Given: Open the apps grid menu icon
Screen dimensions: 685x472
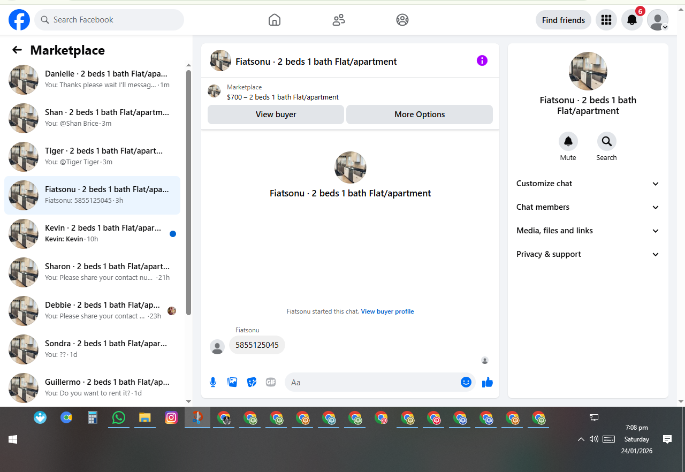Looking at the screenshot, I should 606,20.
